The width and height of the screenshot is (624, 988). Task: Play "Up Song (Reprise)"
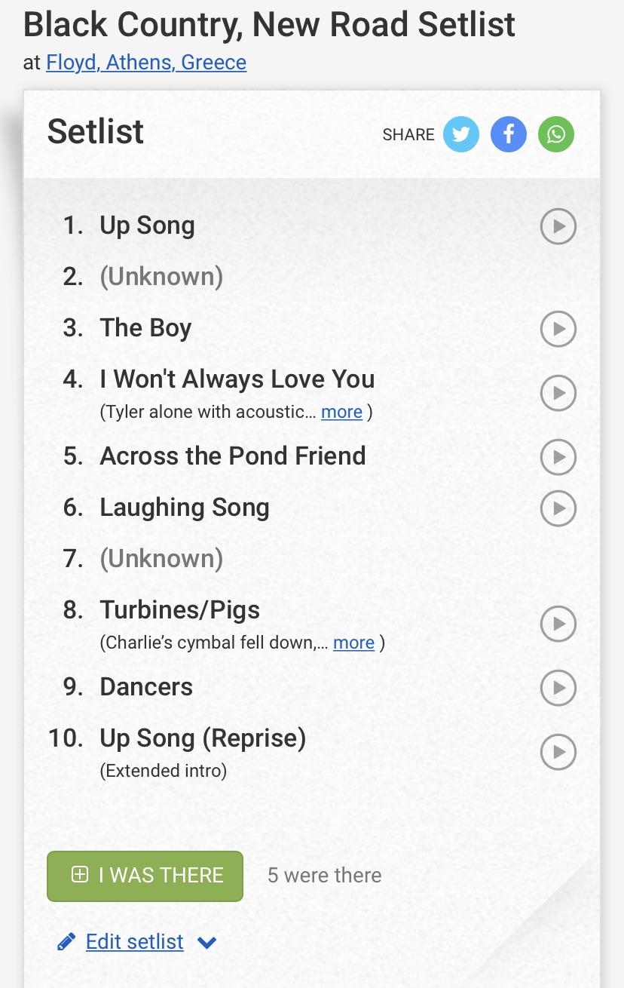coord(558,752)
